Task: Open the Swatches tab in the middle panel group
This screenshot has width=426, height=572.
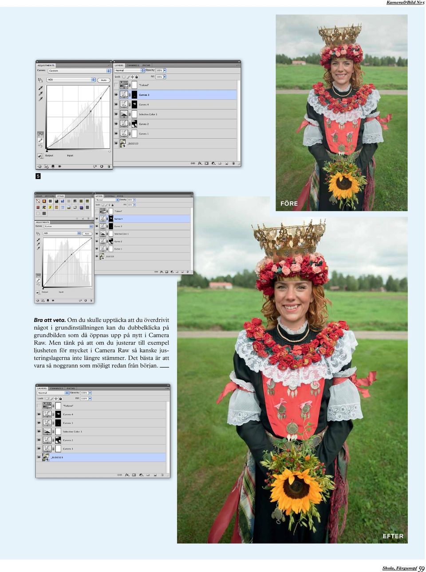Action: pyautogui.click(x=50, y=196)
